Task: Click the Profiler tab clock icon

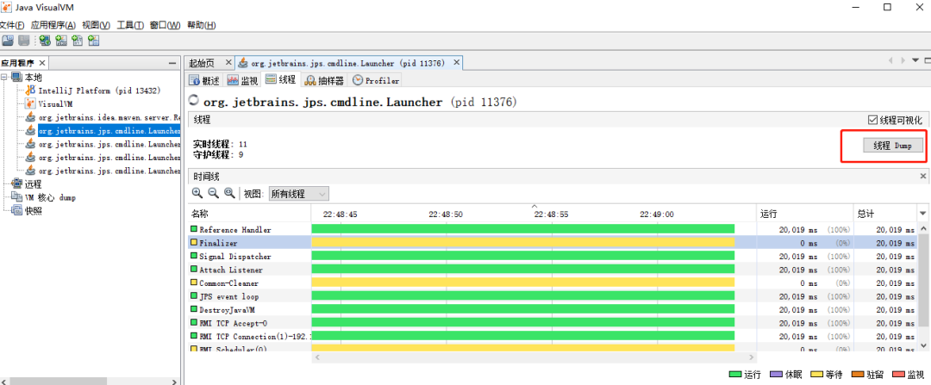Action: (x=358, y=80)
